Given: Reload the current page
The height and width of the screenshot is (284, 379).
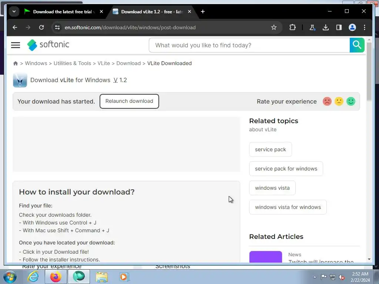Looking at the screenshot, I should tap(41, 27).
